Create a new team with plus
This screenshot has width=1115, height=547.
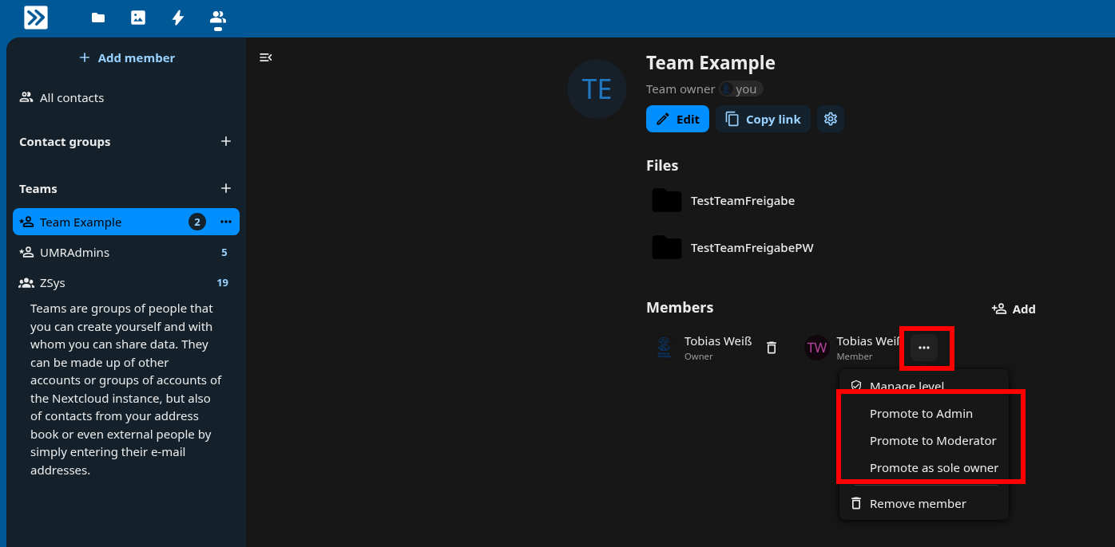point(226,188)
